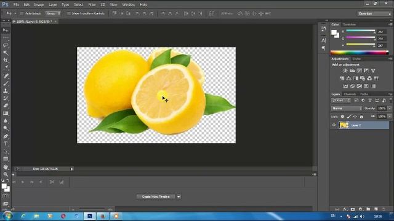Open Photoshop from the Windows taskbar
The height and width of the screenshot is (221, 394).
[90, 216]
